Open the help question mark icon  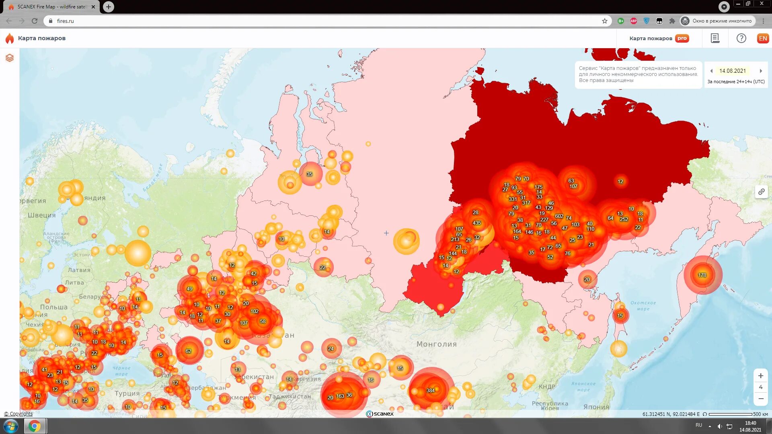coord(741,38)
